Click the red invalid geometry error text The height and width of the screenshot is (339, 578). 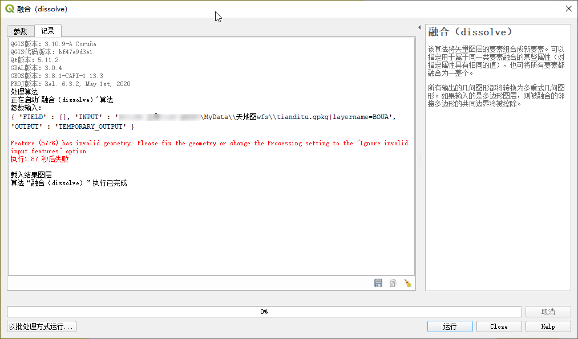209,147
